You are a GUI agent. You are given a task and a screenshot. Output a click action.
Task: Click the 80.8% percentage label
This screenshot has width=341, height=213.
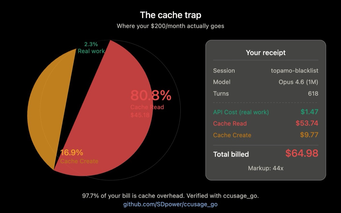[151, 96]
